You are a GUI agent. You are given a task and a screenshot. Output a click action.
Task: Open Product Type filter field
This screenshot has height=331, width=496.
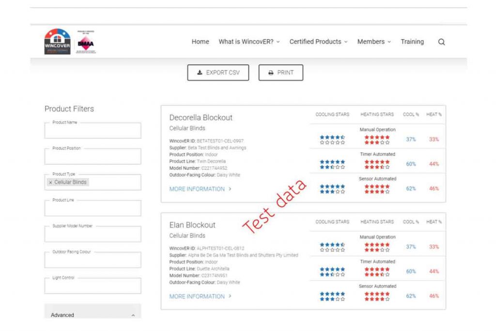click(93, 182)
